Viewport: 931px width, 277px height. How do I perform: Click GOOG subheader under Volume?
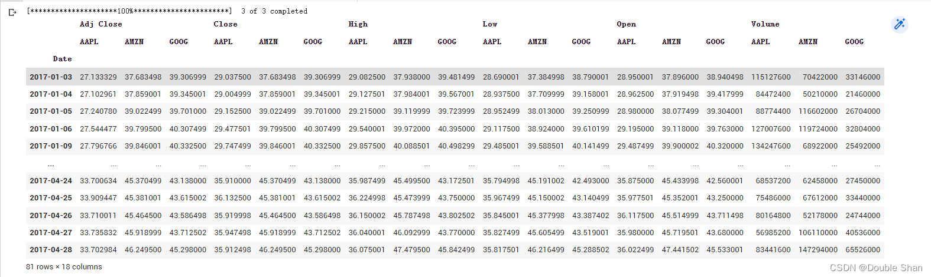click(x=854, y=42)
